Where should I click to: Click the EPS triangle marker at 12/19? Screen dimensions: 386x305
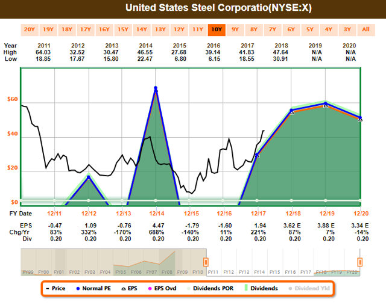[326, 106]
